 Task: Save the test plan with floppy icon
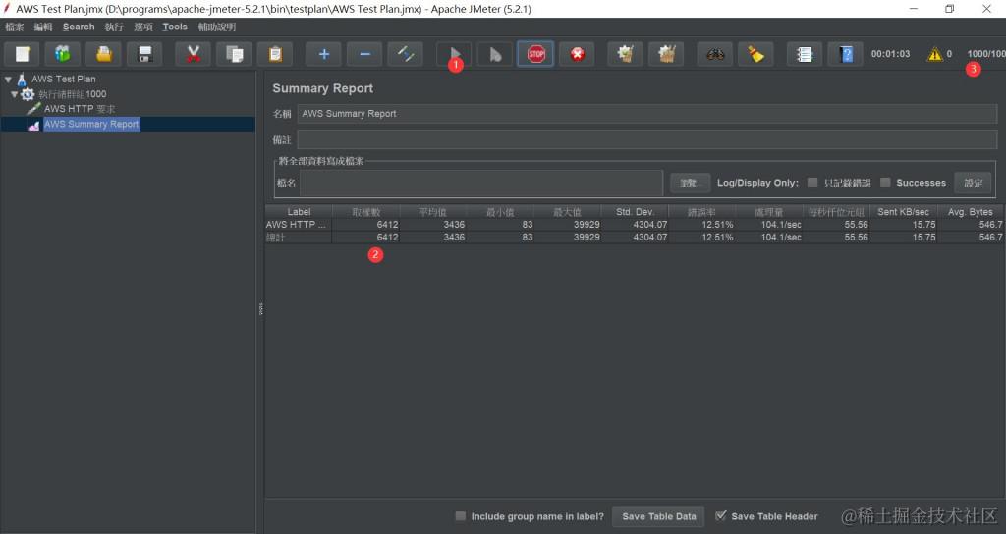pos(145,55)
